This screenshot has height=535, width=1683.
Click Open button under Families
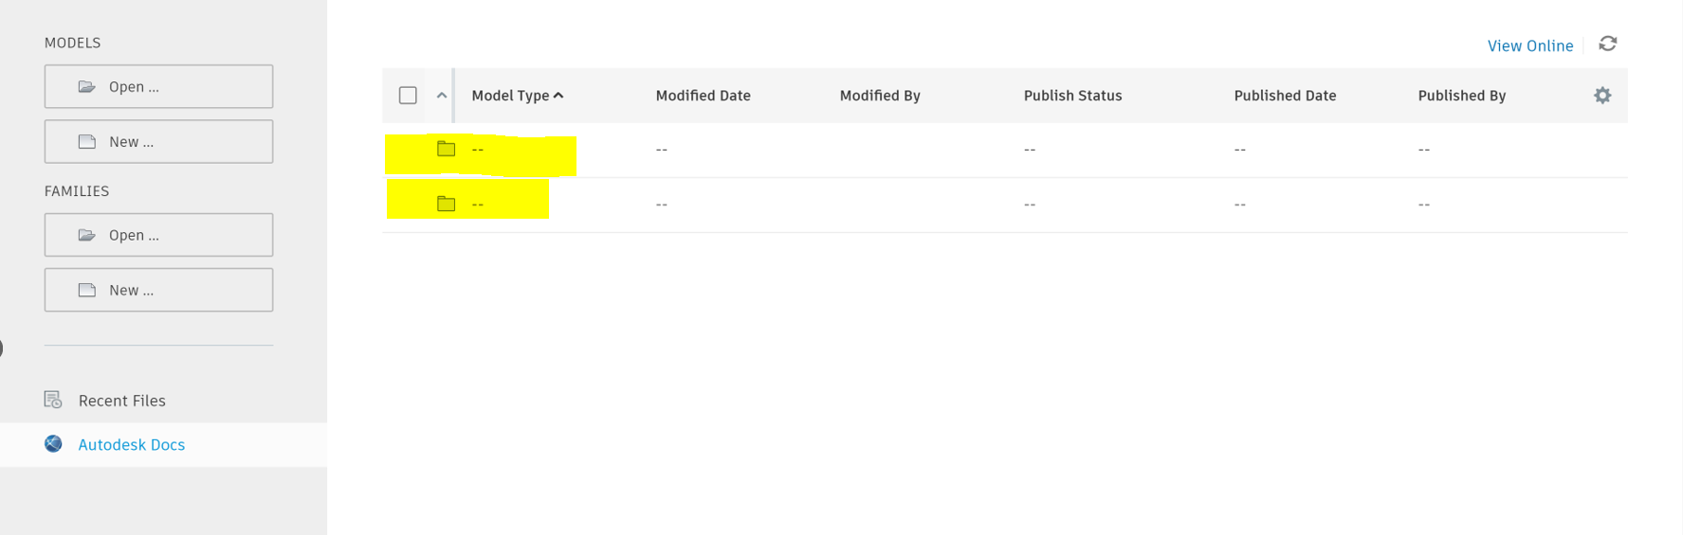tap(158, 235)
